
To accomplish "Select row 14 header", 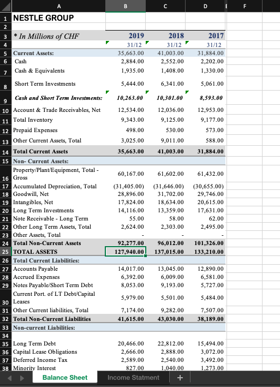I will point(5,152).
